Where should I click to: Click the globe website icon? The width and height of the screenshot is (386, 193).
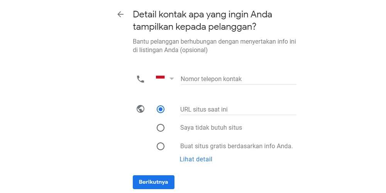(141, 109)
